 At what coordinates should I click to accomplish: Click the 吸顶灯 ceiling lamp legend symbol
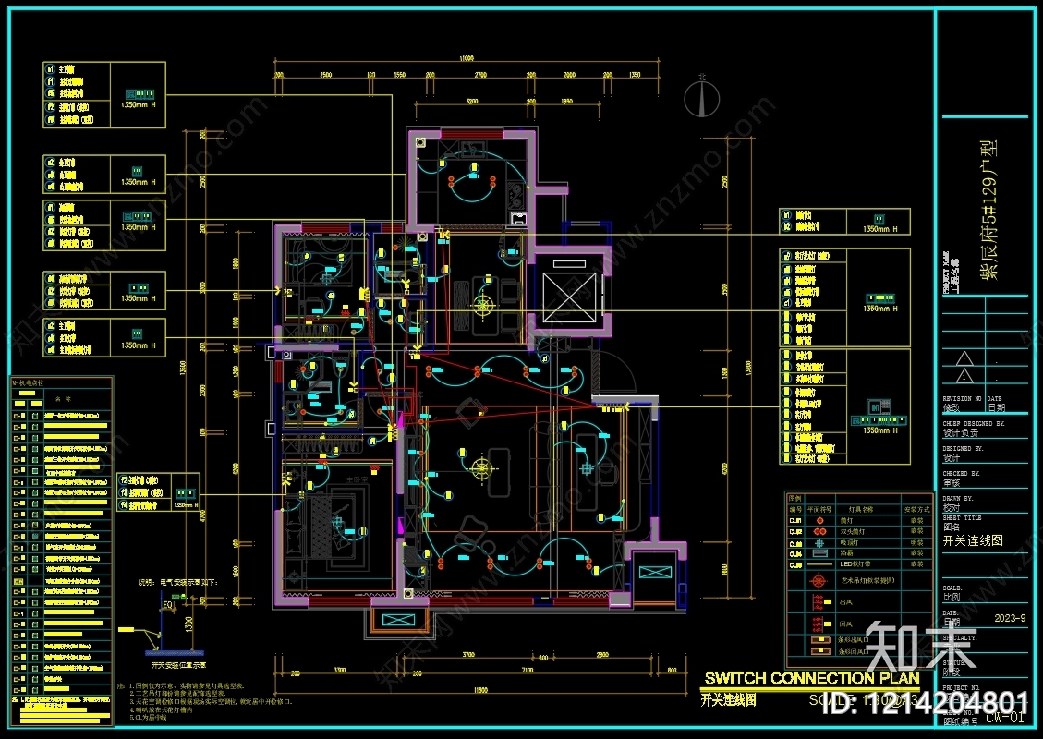point(819,543)
